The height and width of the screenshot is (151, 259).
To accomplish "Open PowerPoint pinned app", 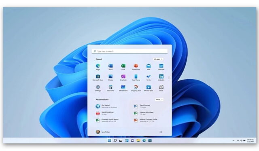I will (136, 67).
